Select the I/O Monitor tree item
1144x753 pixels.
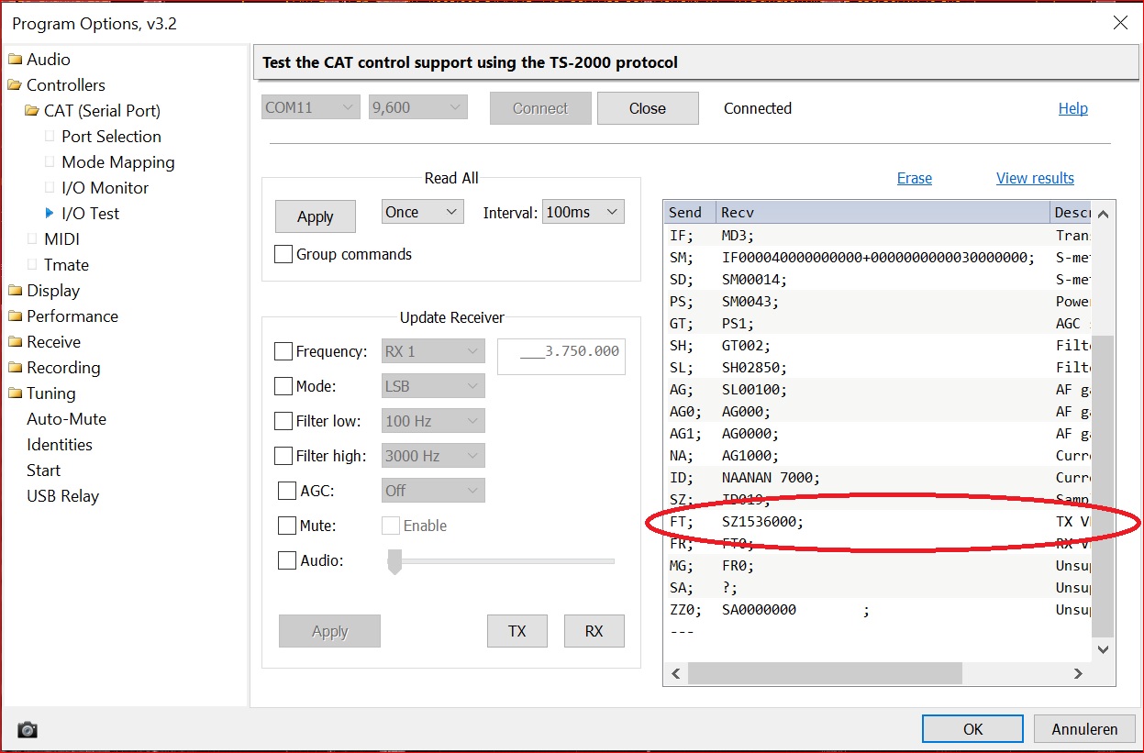click(105, 188)
